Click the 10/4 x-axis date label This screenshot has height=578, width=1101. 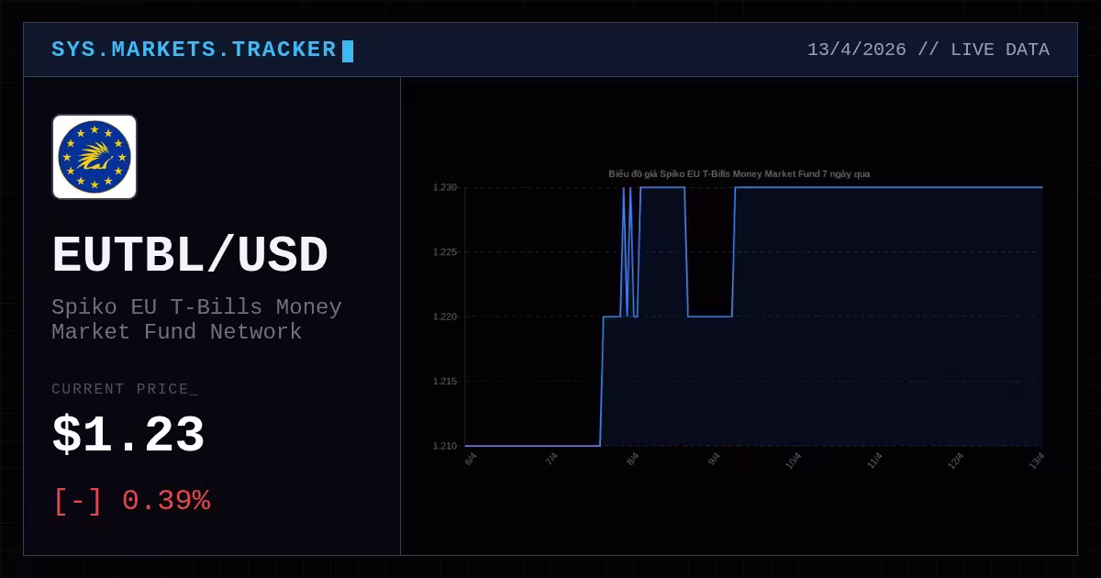794,460
